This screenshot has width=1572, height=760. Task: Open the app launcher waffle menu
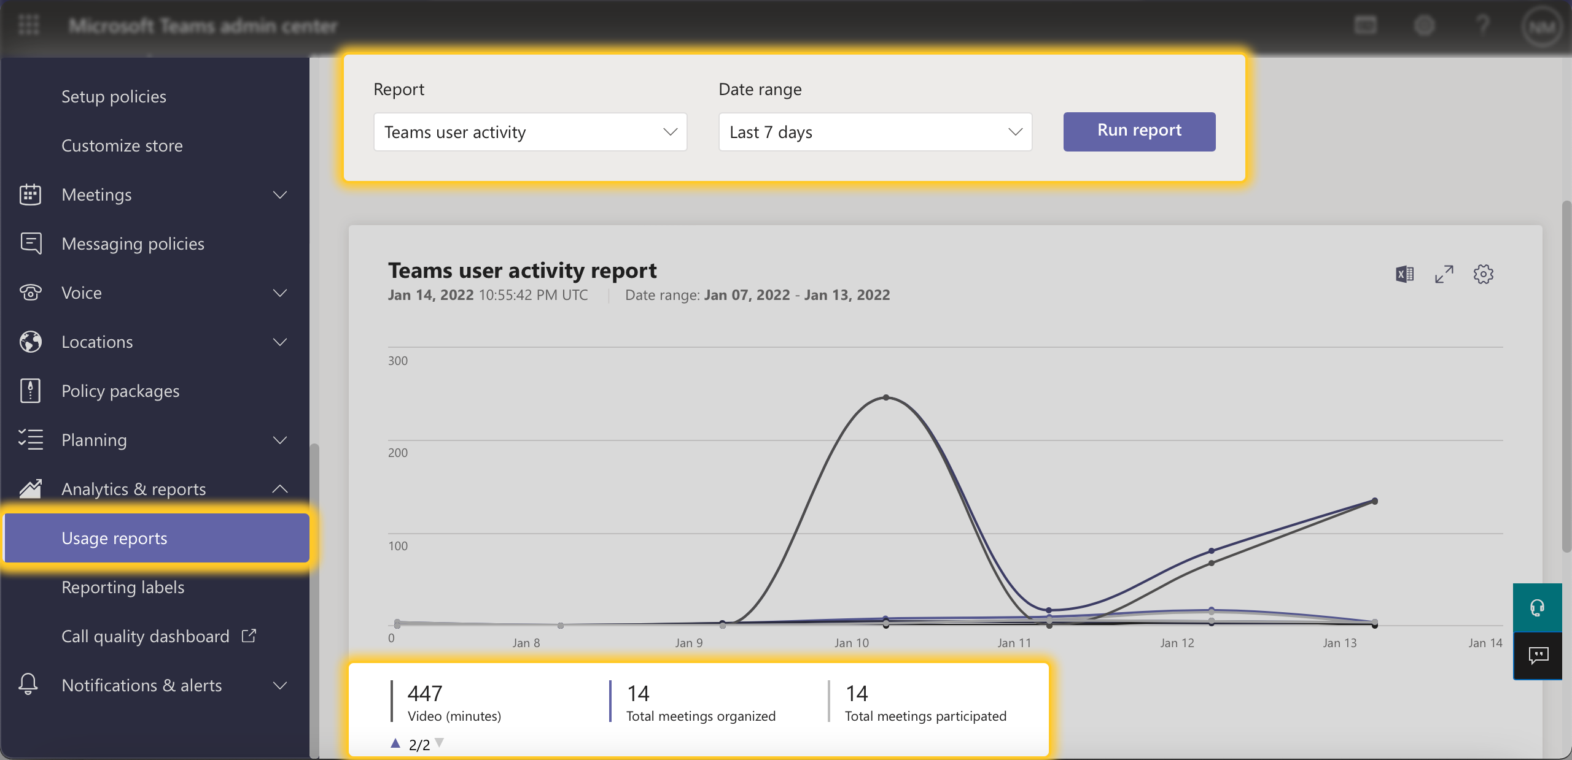click(x=28, y=25)
